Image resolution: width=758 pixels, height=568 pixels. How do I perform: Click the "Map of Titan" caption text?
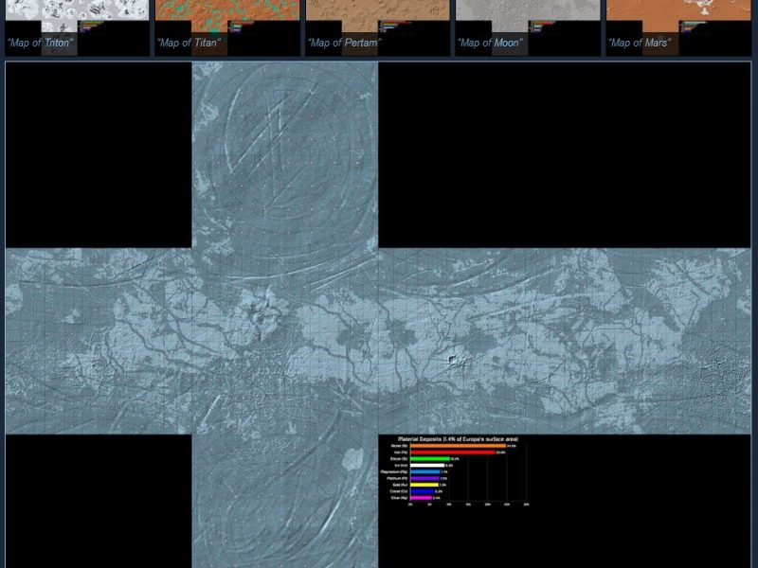pos(189,44)
